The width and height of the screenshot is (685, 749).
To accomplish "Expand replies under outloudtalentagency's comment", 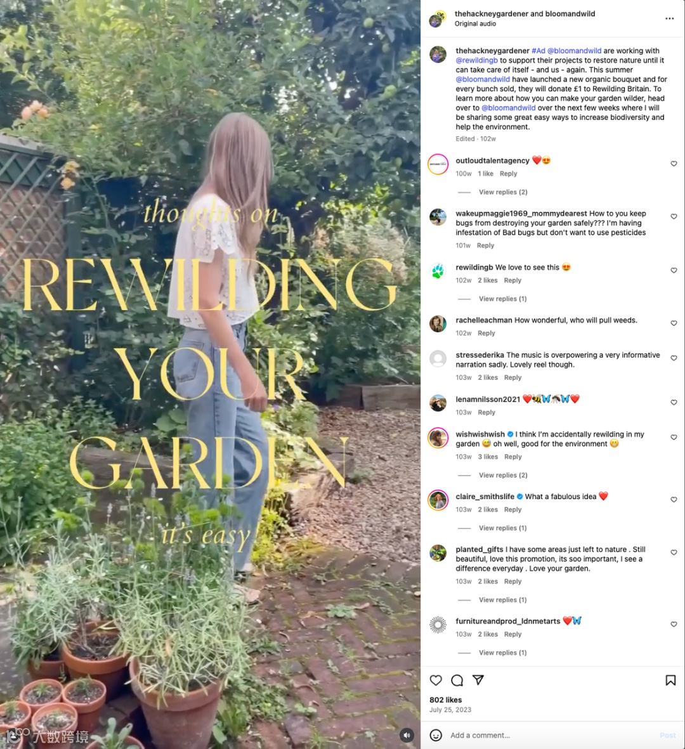I will pos(503,192).
